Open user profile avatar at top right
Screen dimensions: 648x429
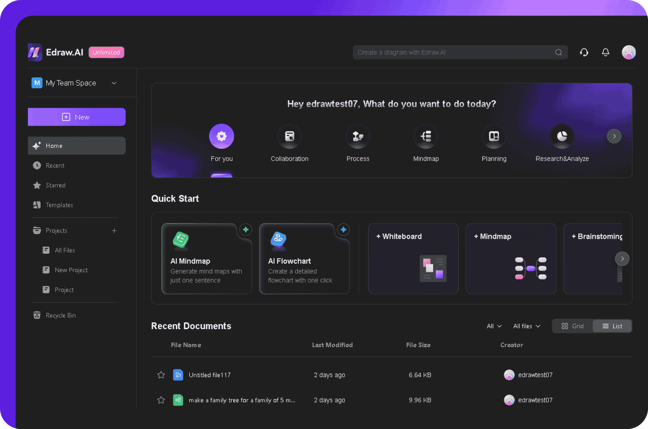[x=629, y=52]
